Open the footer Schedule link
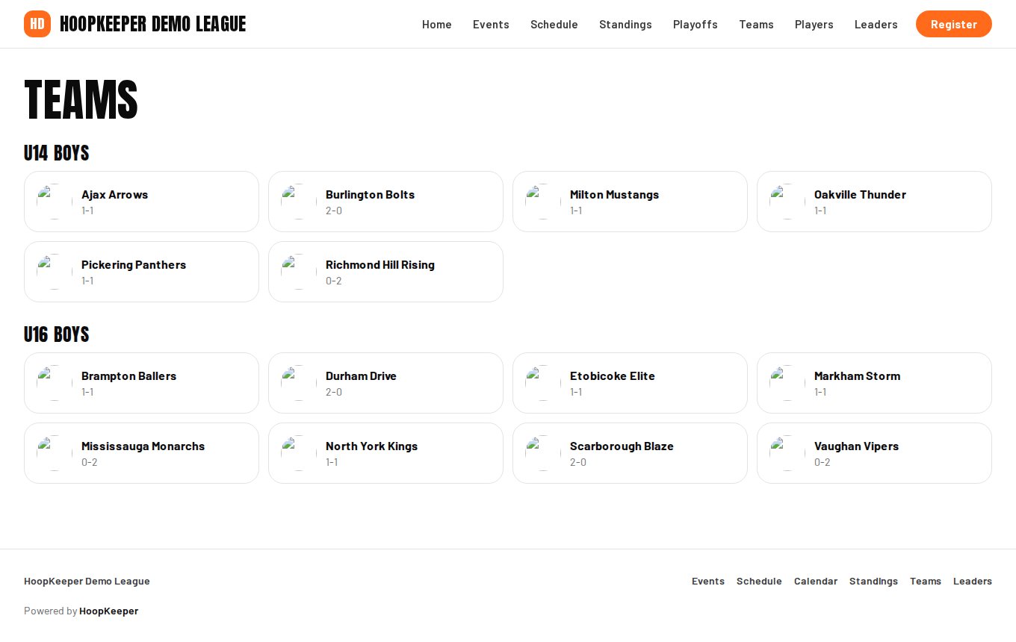The height and width of the screenshot is (642, 1016). [x=759, y=581]
